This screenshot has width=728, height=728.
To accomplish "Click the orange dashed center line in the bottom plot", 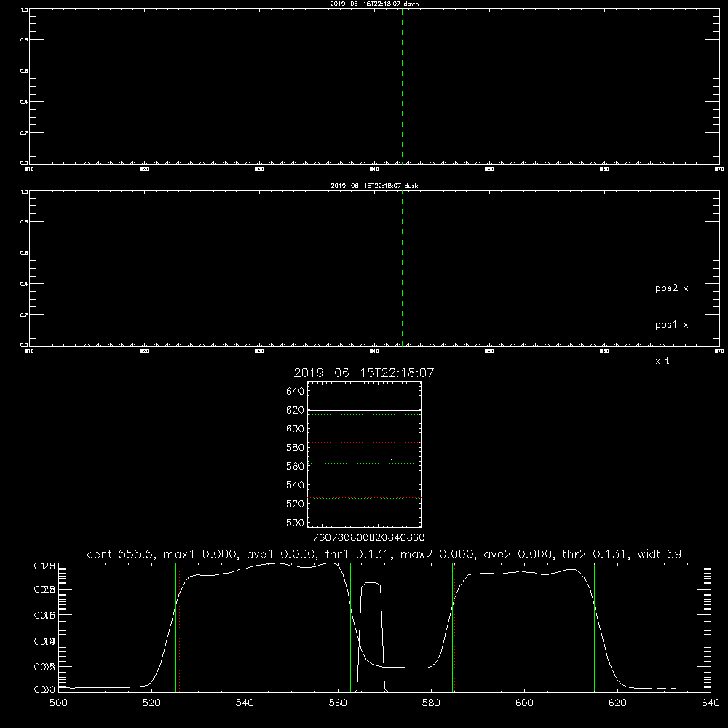I will tap(317, 627).
